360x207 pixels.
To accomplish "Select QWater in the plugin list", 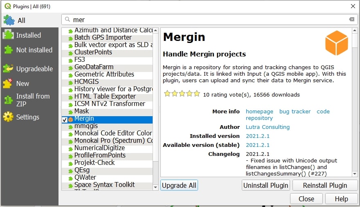I will [85, 177].
